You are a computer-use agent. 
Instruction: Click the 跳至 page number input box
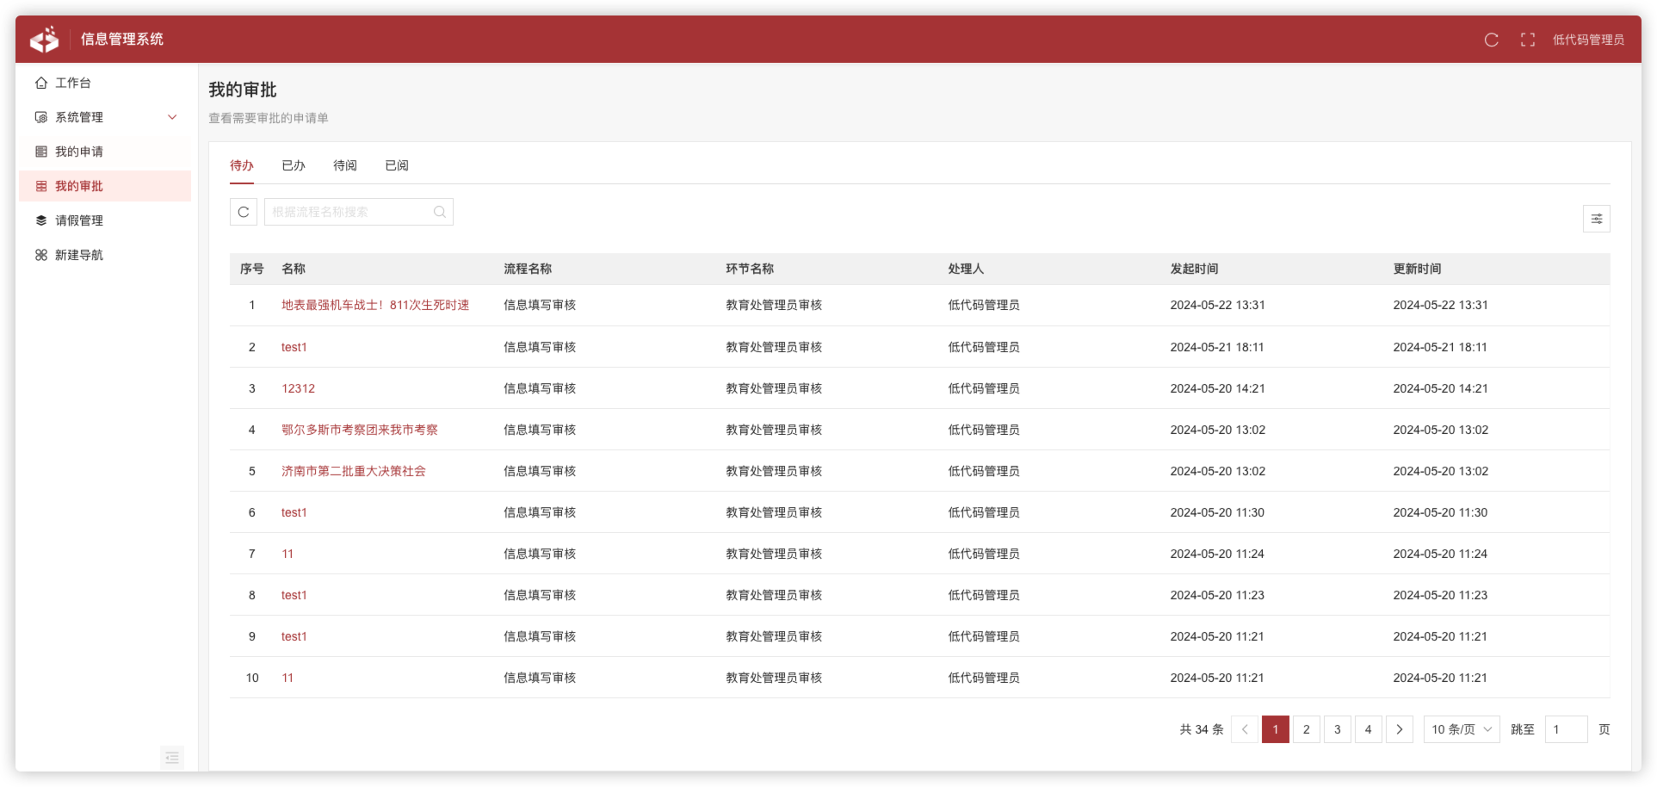(x=1566, y=729)
